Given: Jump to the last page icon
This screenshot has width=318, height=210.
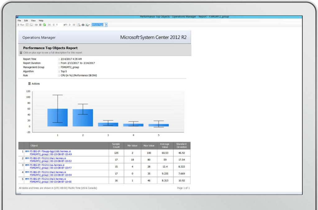Looking at the screenshot, I should (x=74, y=25).
